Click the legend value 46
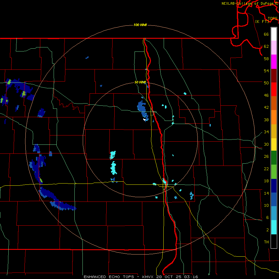 (266, 95)
